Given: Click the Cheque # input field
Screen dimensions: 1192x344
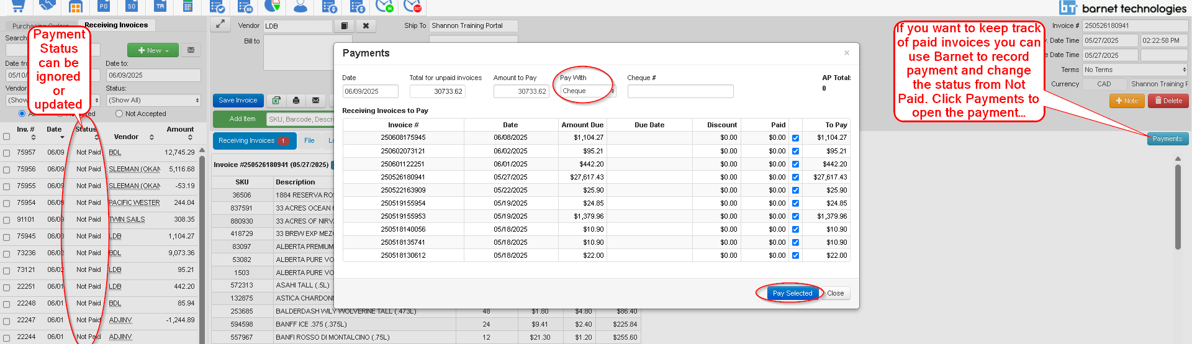Looking at the screenshot, I should coord(680,91).
